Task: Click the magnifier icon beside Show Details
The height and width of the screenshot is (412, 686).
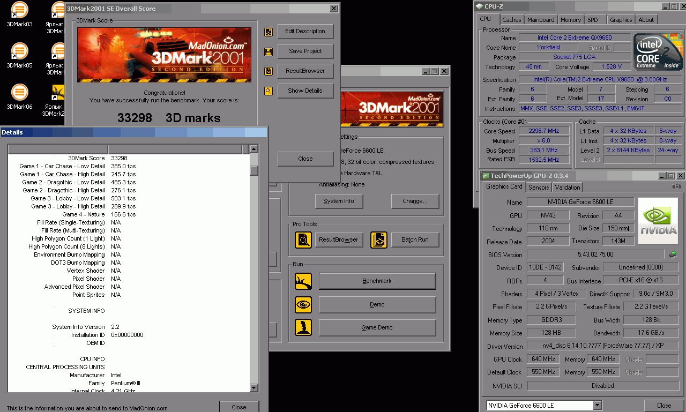Action: click(x=268, y=91)
